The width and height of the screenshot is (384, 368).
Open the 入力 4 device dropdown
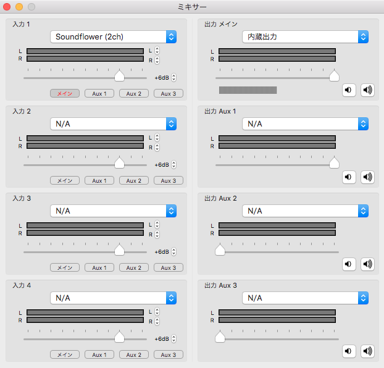click(113, 298)
